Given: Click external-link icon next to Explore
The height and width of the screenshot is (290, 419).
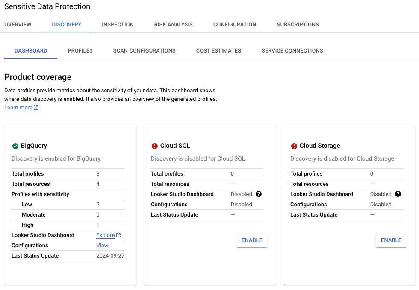Looking at the screenshot, I should click(118, 235).
